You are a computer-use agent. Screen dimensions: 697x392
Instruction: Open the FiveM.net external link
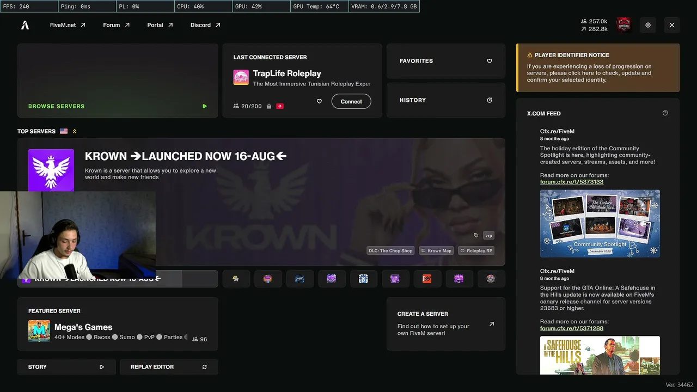pyautogui.click(x=68, y=25)
